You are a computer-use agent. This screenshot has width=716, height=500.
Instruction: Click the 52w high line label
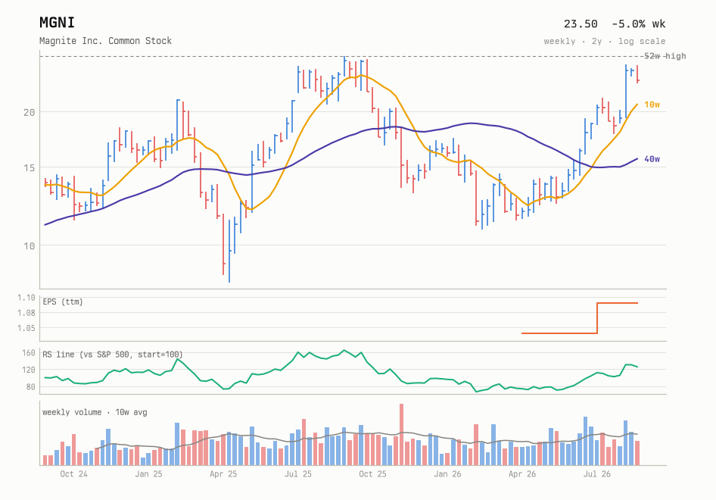[665, 56]
